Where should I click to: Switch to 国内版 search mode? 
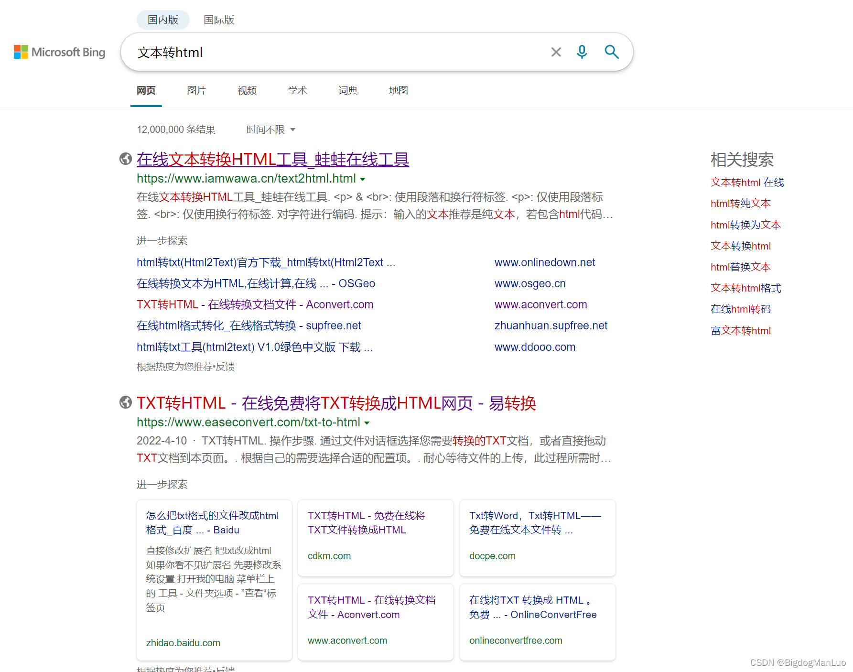pyautogui.click(x=163, y=20)
